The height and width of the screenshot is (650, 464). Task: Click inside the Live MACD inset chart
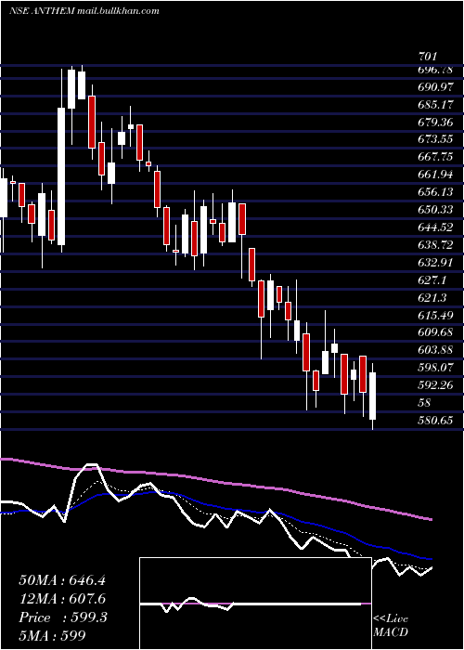pyautogui.click(x=255, y=604)
